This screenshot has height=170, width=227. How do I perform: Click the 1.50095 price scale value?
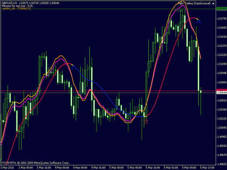222,128
